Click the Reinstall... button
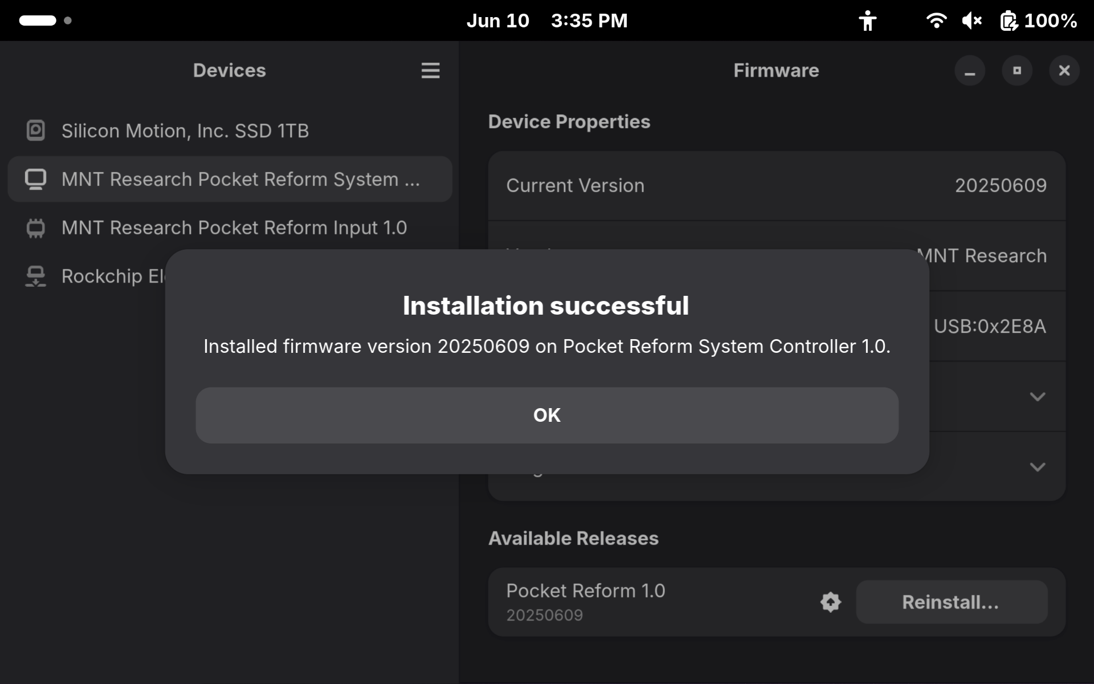Image resolution: width=1094 pixels, height=684 pixels. (951, 602)
